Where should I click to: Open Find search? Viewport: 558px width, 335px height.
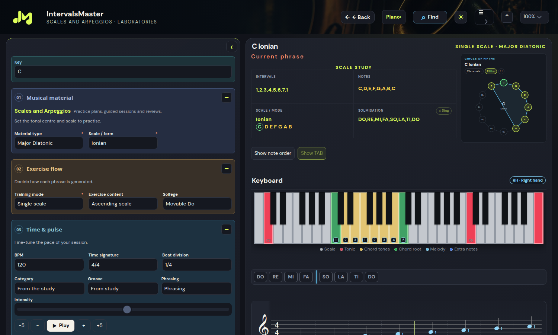tap(430, 17)
